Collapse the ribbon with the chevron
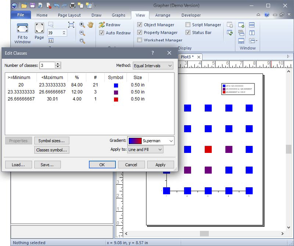This screenshot has width=294, height=246. tap(258, 15)
